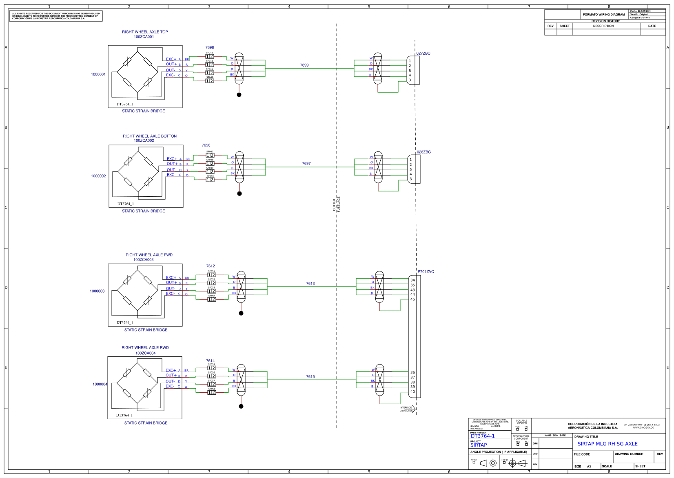The width and height of the screenshot is (674, 478).
Task: Click the WWW.CIAC.GOV.CO web address
Action: tap(643, 428)
